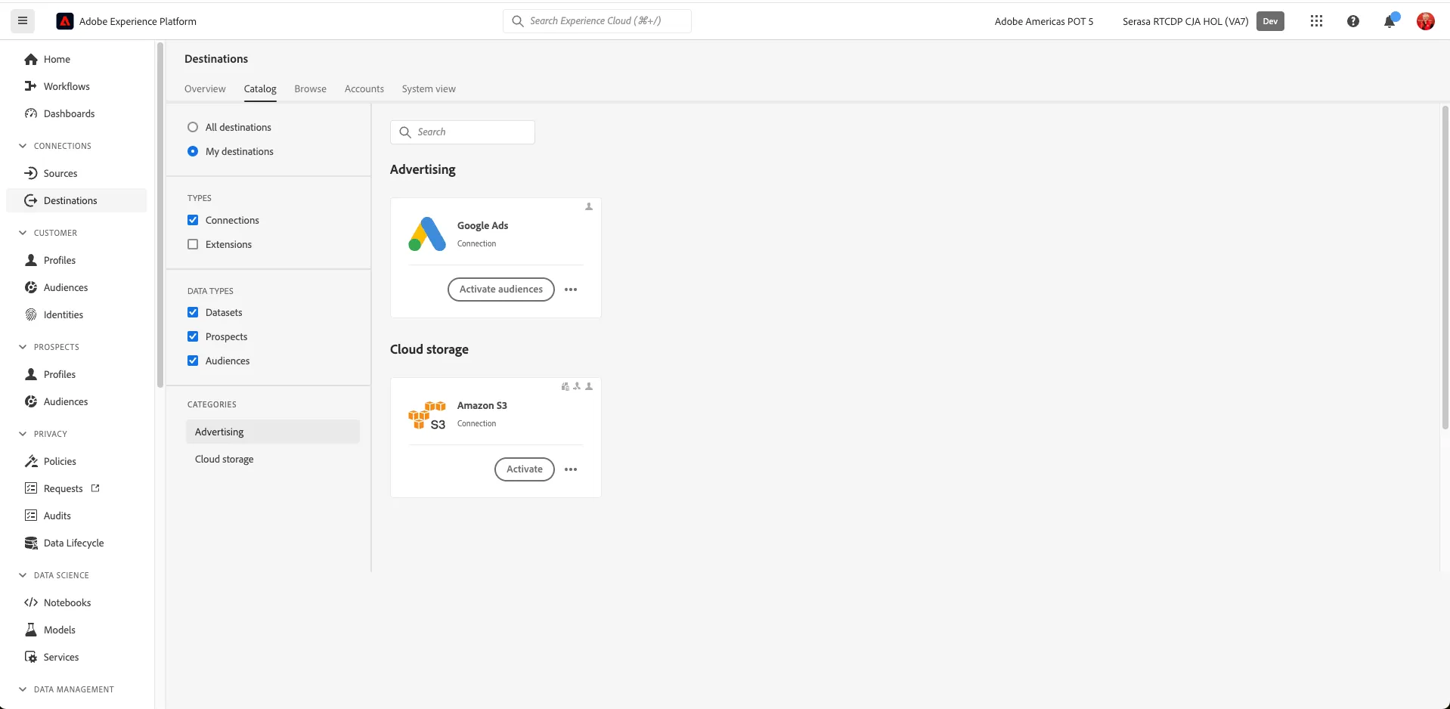Uncheck the Prospects checkbox
1450x709 pixels.
193,336
